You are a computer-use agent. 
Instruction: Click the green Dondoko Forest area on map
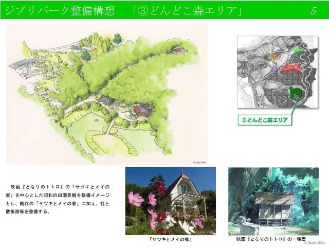[x=296, y=93]
